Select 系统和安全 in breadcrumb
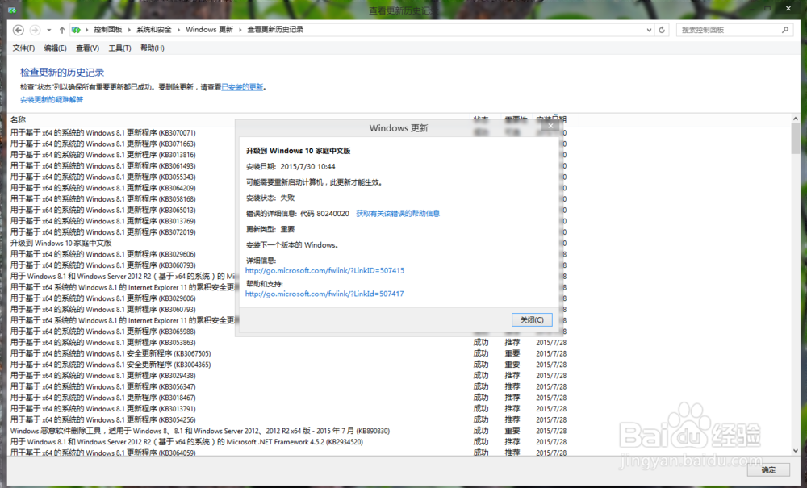 point(154,30)
